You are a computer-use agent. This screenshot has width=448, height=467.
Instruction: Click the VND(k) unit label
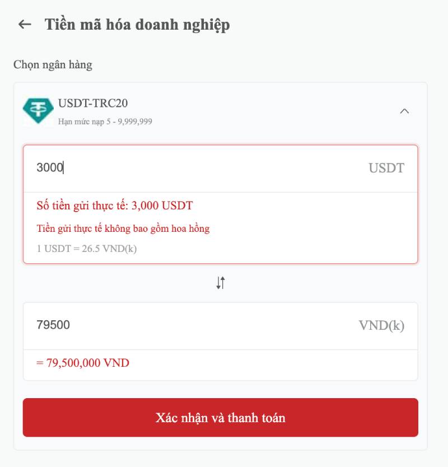coord(381,326)
